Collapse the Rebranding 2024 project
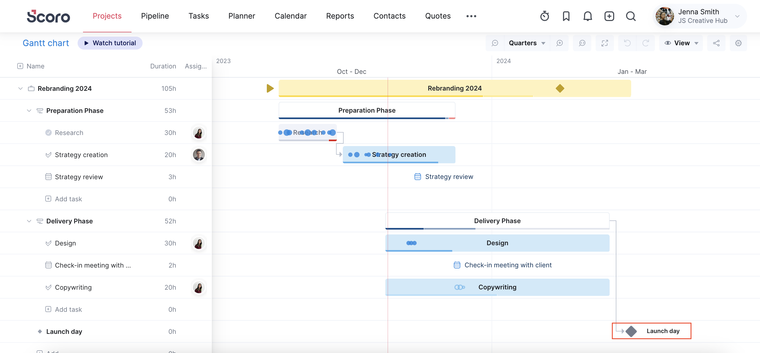The width and height of the screenshot is (760, 353). 20,88
